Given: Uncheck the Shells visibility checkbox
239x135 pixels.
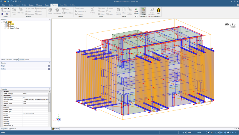Looking at the screenshot, I should pos(6,24).
